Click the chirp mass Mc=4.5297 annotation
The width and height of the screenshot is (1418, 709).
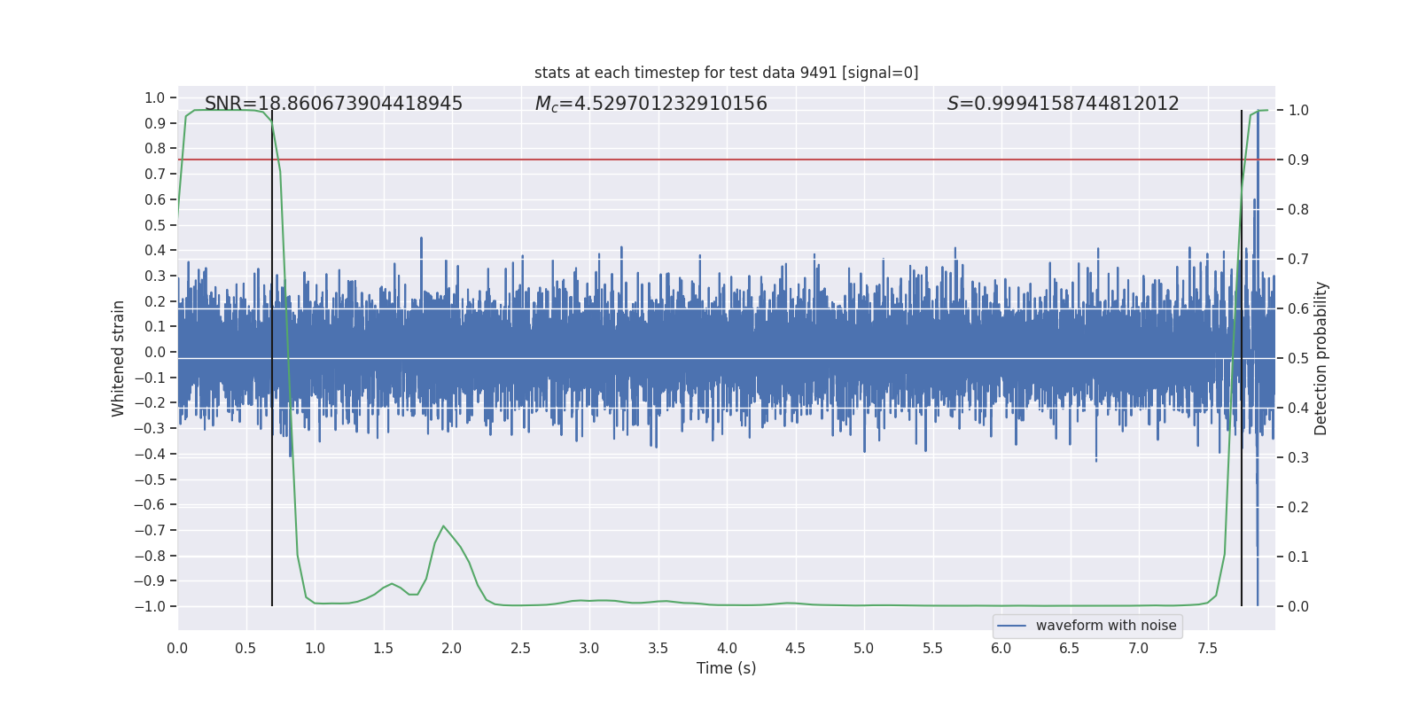pyautogui.click(x=651, y=104)
